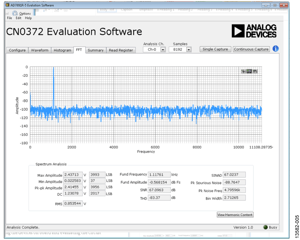The image size is (300, 240).
Task: Open the Analysis Ch. dropdown arrow
Action: 163,50
